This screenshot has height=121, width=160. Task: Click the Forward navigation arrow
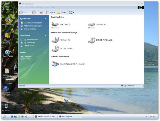click(x=34, y=12)
